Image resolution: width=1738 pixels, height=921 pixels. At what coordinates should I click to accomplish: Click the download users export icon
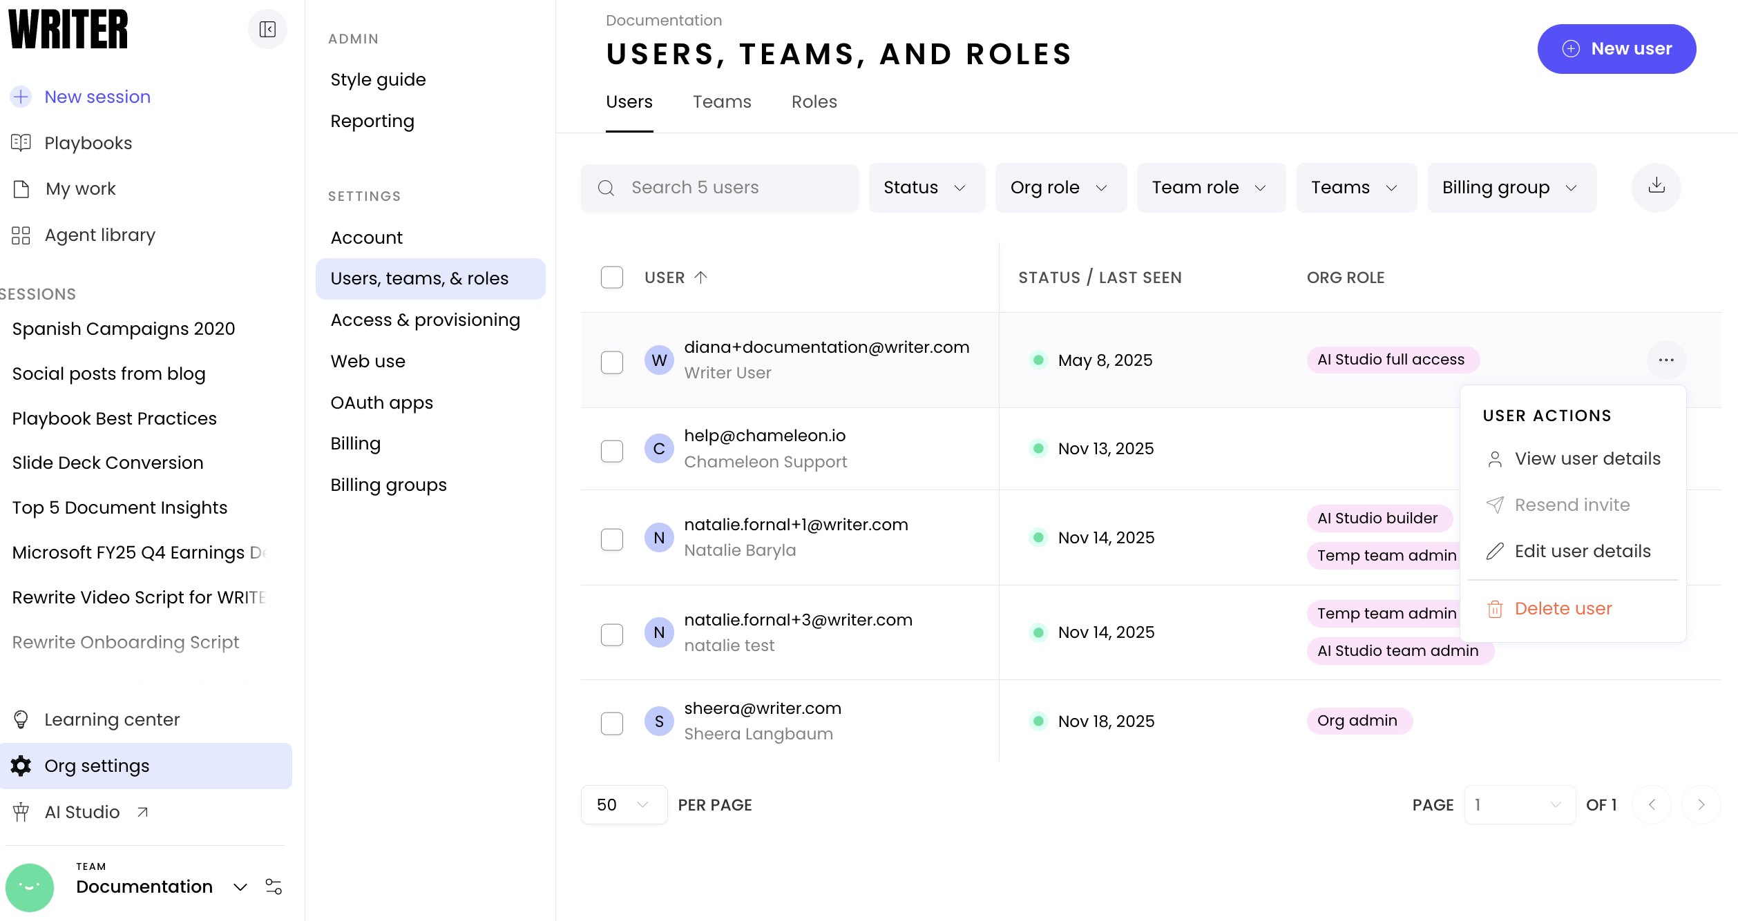[1656, 186]
